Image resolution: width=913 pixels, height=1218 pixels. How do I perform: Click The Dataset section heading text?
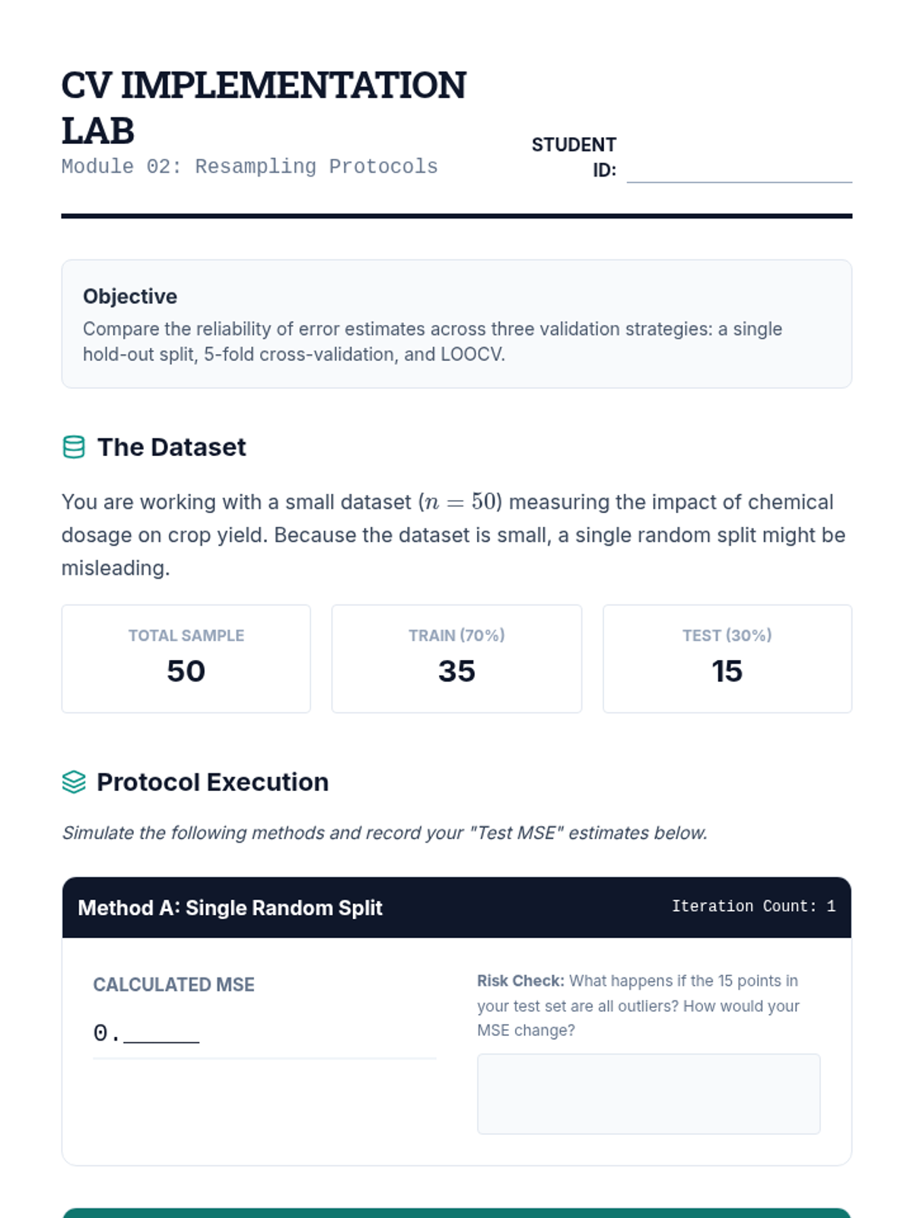click(171, 447)
